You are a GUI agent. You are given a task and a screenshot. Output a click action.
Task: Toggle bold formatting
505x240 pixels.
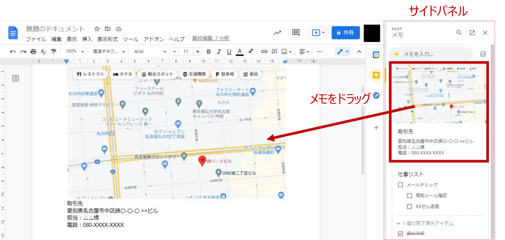(209, 51)
